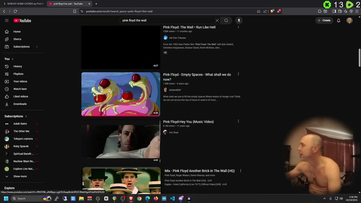Open the Brave Shields lion icon
The height and width of the screenshot is (203, 361).
click(272, 11)
